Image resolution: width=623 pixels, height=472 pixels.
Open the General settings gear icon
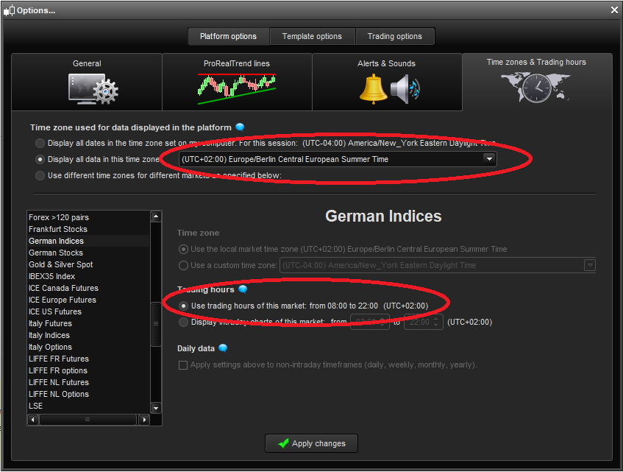pyautogui.click(x=93, y=88)
